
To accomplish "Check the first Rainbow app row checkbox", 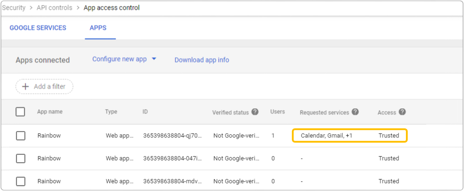I will coord(20,135).
